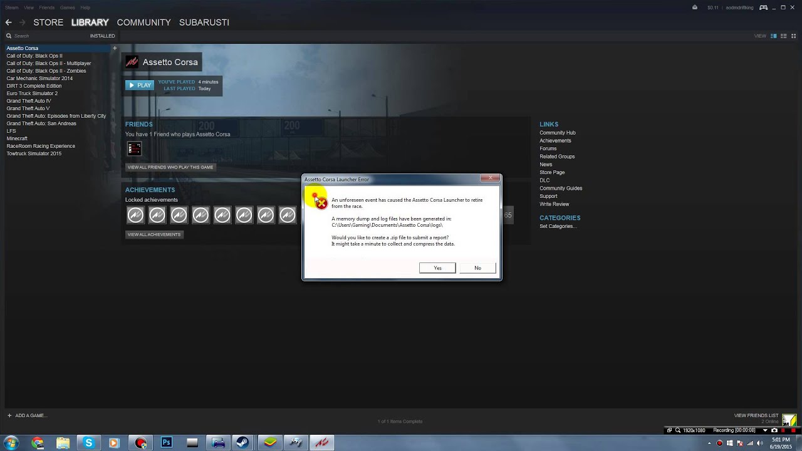Open the DLC link
Screen dimensions: 802x451
(x=544, y=180)
